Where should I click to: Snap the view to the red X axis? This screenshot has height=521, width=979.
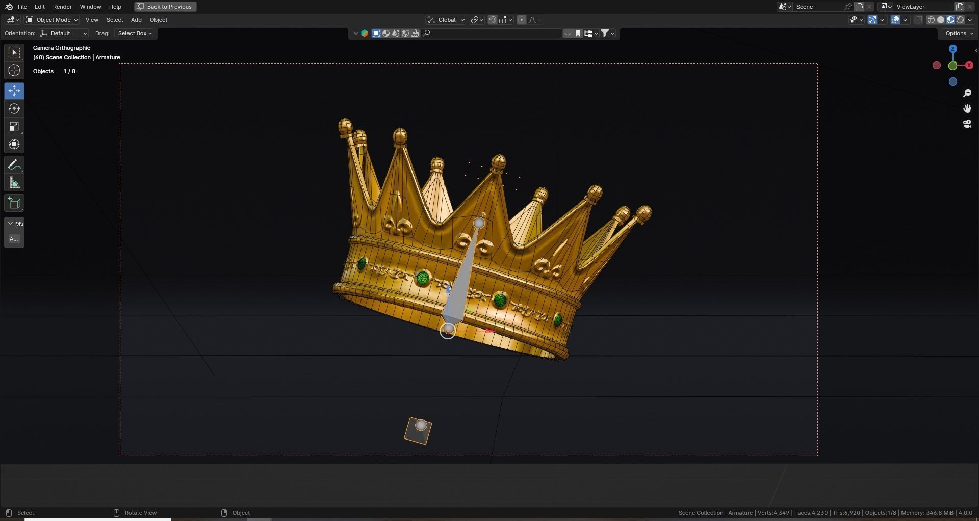969,65
